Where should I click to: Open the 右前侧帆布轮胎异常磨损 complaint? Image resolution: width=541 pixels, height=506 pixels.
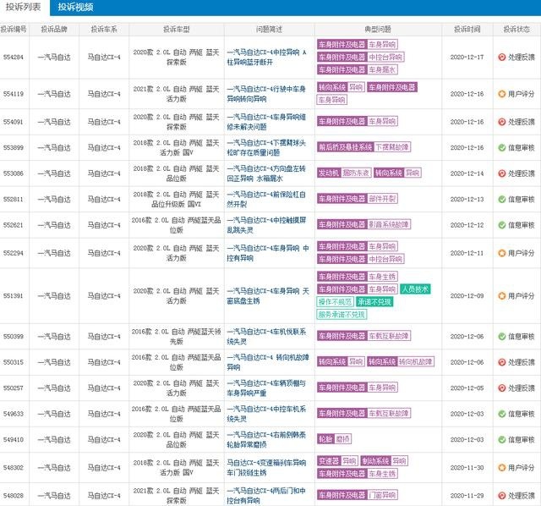pyautogui.click(x=266, y=440)
